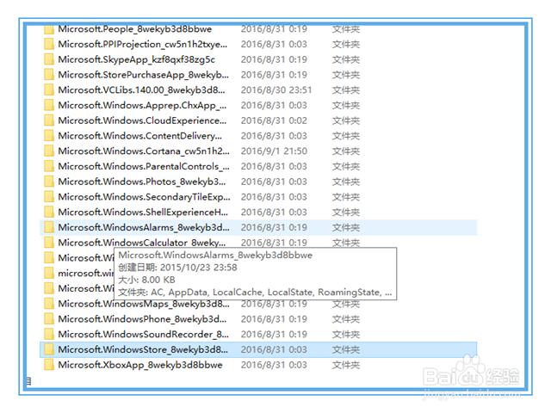
Task: Click Microsoft.Windows.Cortana_cw5n1h2... name
Action: (144, 151)
